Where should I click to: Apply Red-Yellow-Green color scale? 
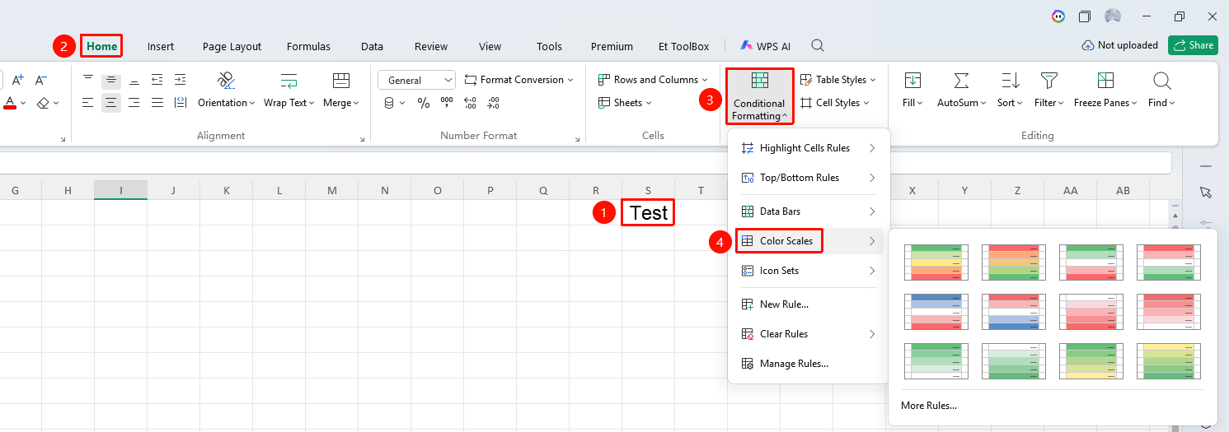pyautogui.click(x=1014, y=262)
